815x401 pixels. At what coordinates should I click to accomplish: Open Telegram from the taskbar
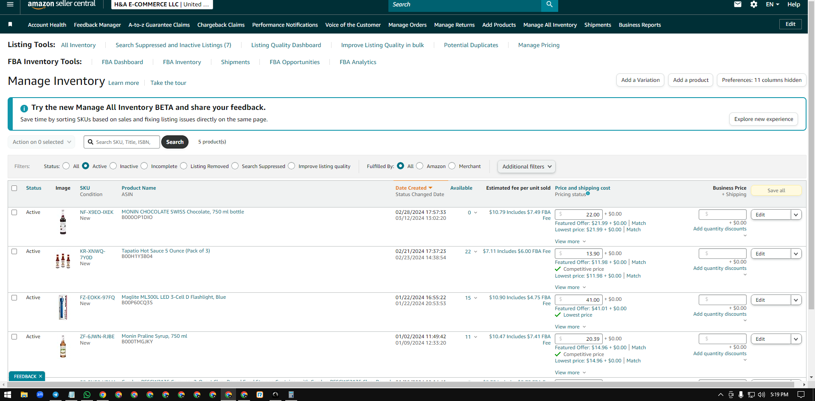coord(56,395)
